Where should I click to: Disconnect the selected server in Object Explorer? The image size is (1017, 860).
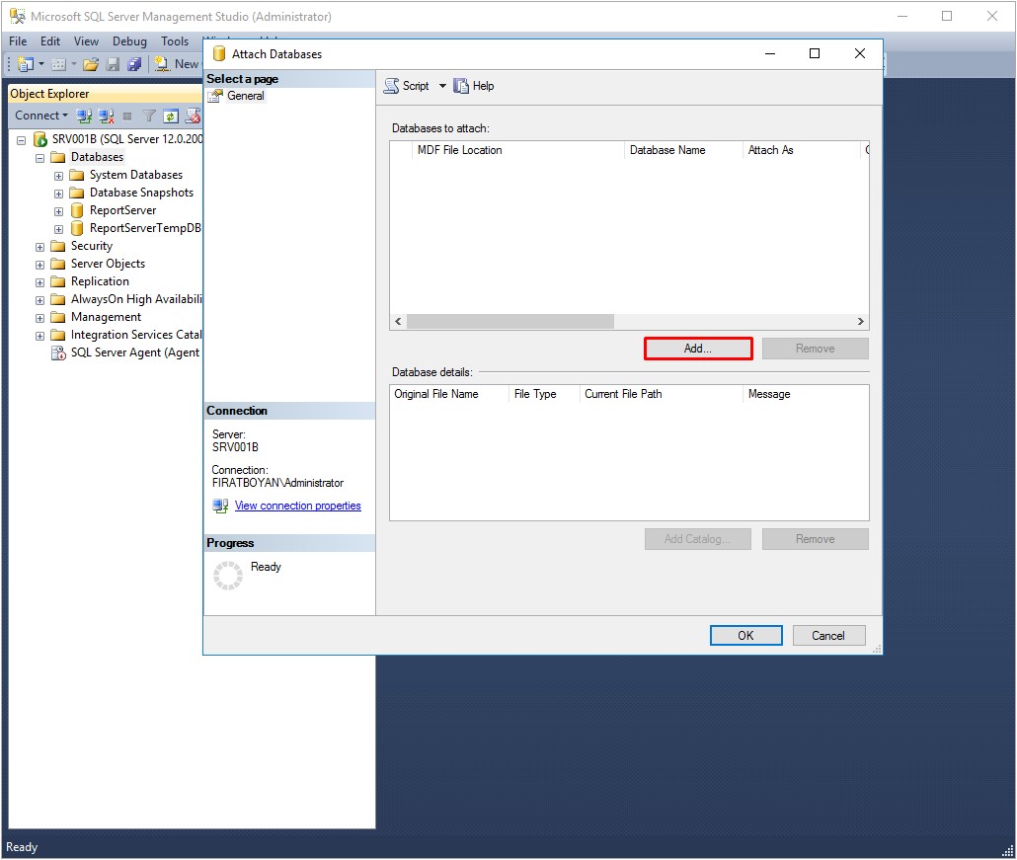coord(106,116)
